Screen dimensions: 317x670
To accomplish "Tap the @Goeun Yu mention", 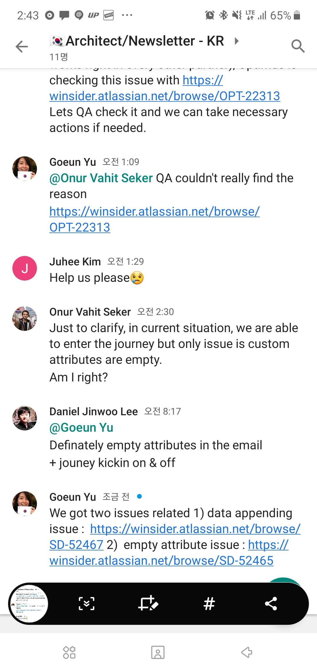I will pos(81,428).
